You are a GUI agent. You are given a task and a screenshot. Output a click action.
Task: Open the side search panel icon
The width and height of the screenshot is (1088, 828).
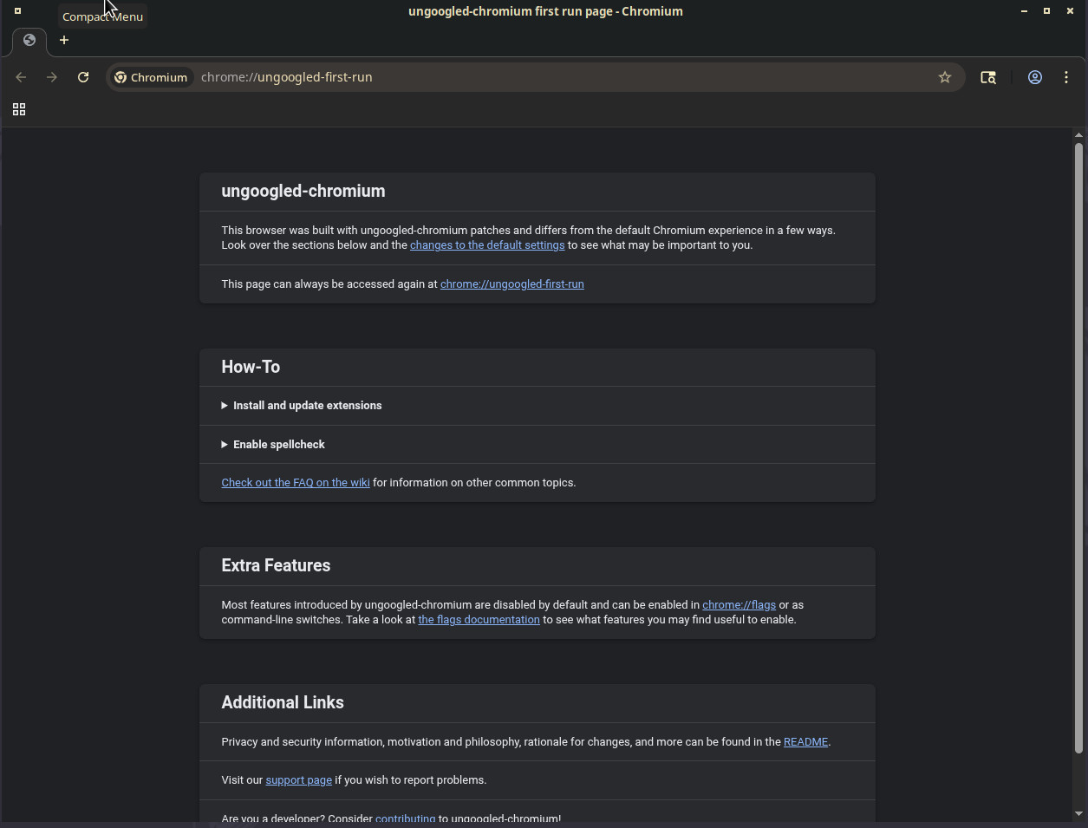988,77
